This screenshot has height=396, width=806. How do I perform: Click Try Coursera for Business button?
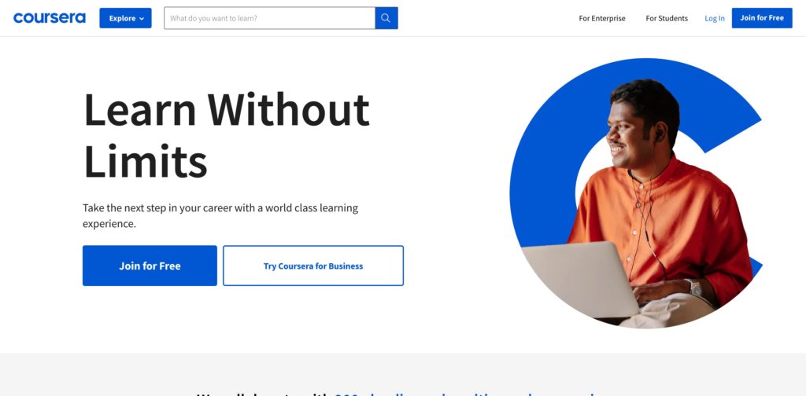[313, 266]
